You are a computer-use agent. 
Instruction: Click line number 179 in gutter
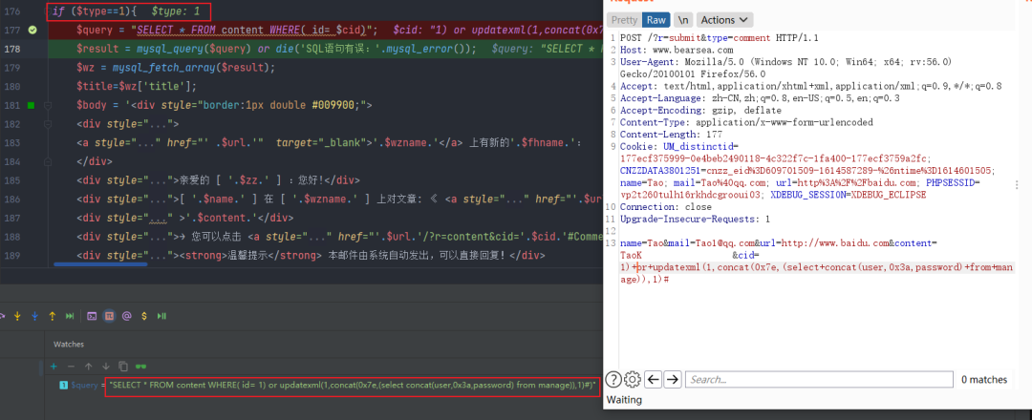(11, 68)
